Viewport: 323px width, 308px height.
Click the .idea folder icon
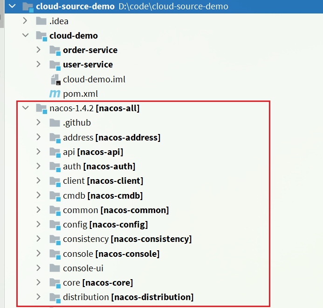pos(41,21)
